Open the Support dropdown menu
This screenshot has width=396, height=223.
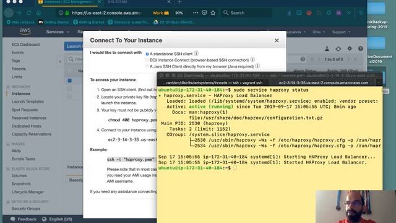pyautogui.click(x=341, y=32)
